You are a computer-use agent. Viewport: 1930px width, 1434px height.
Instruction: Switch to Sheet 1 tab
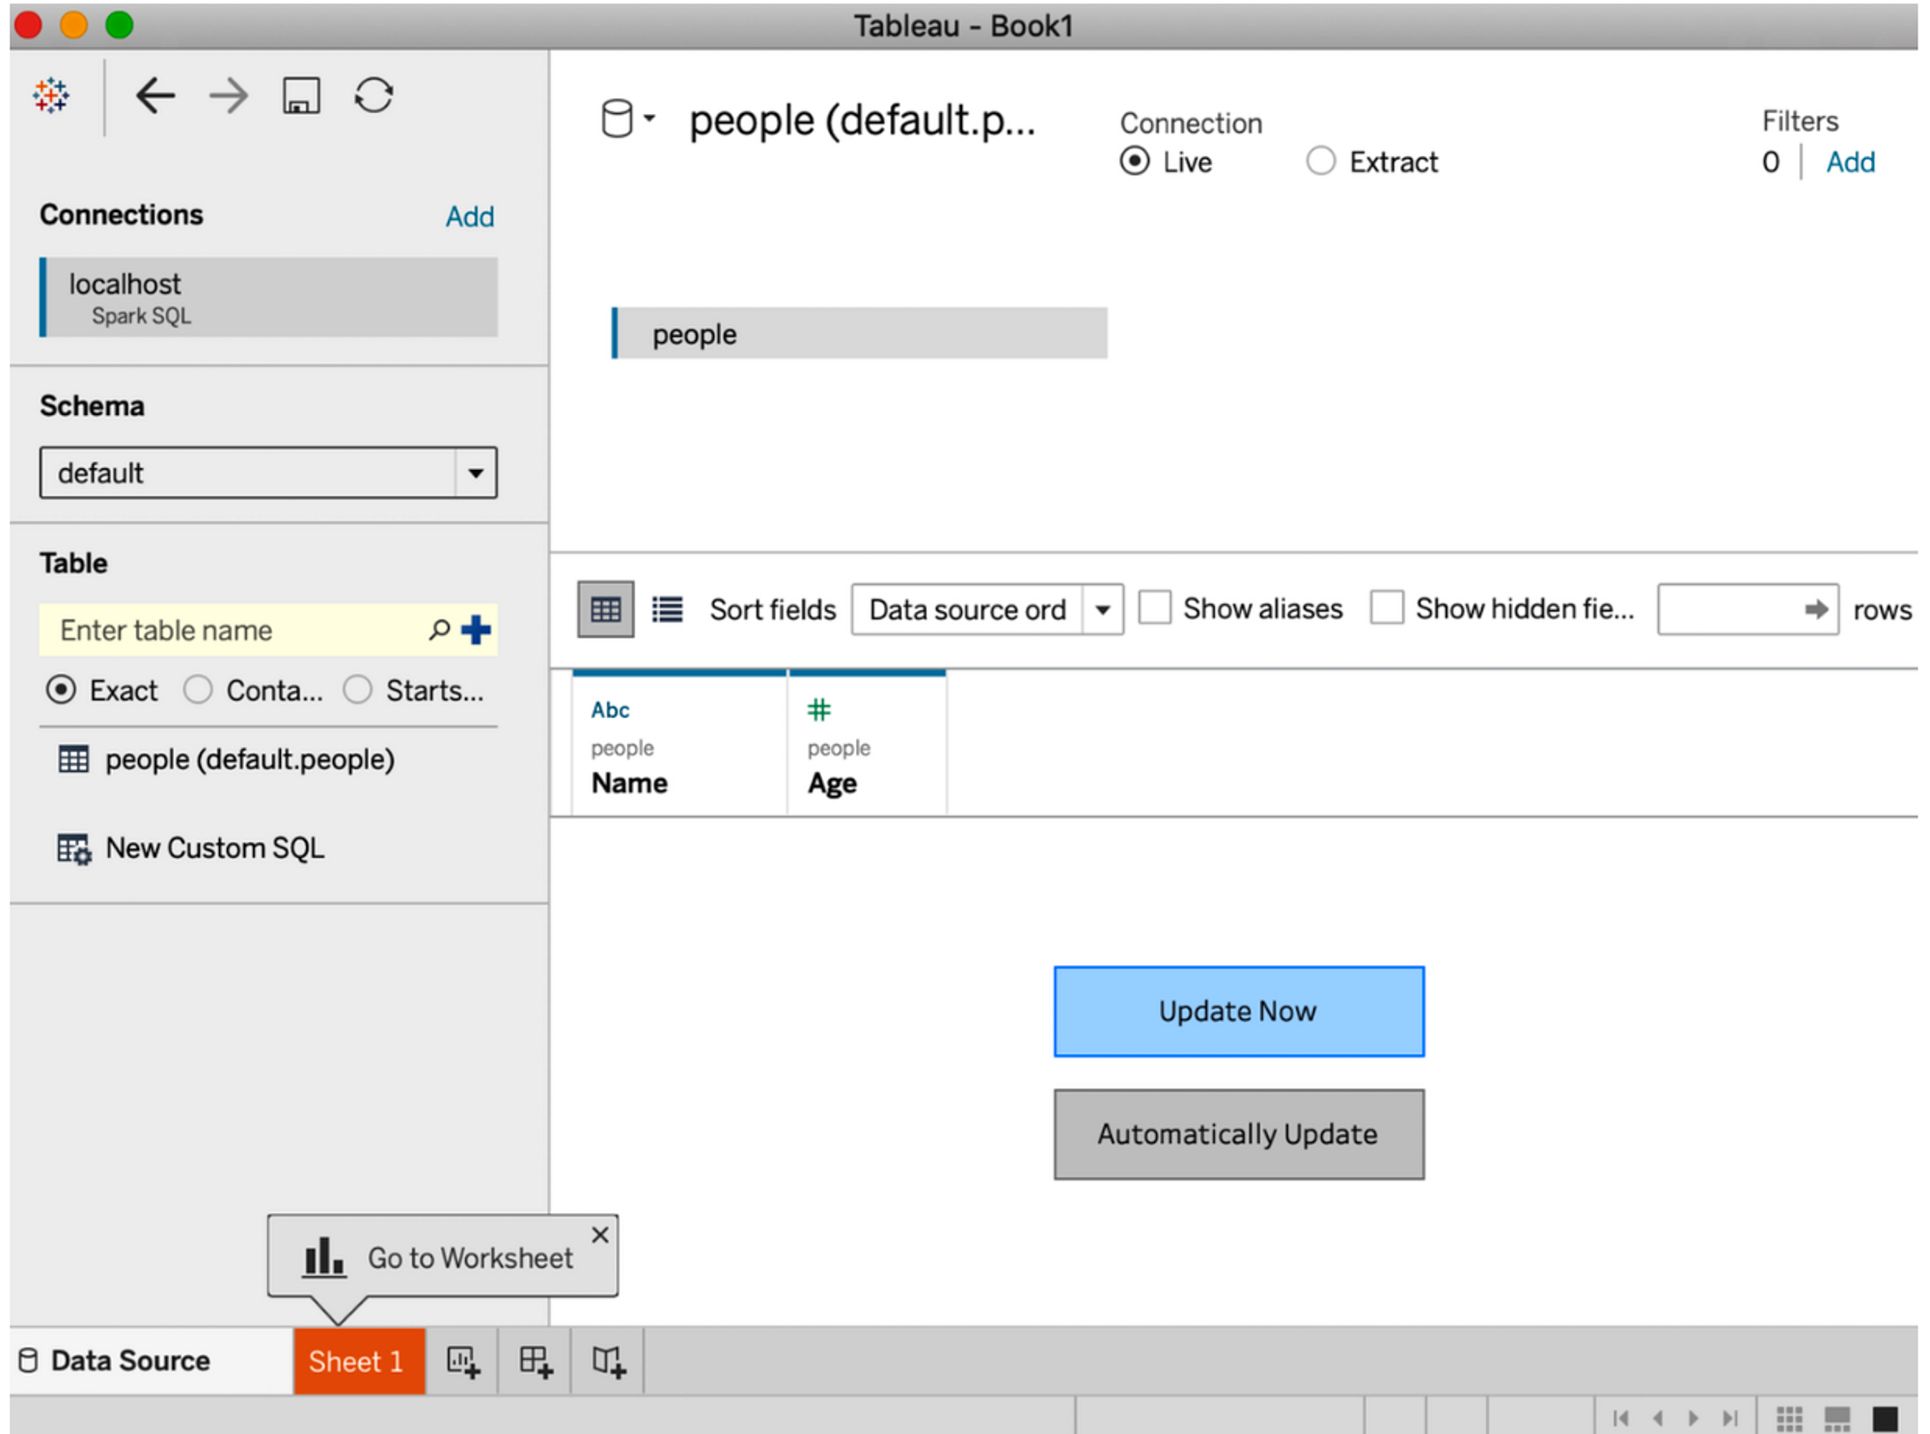[x=357, y=1362]
